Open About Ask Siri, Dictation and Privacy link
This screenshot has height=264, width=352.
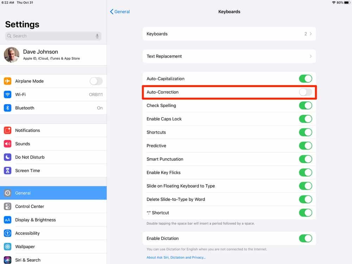point(176,257)
